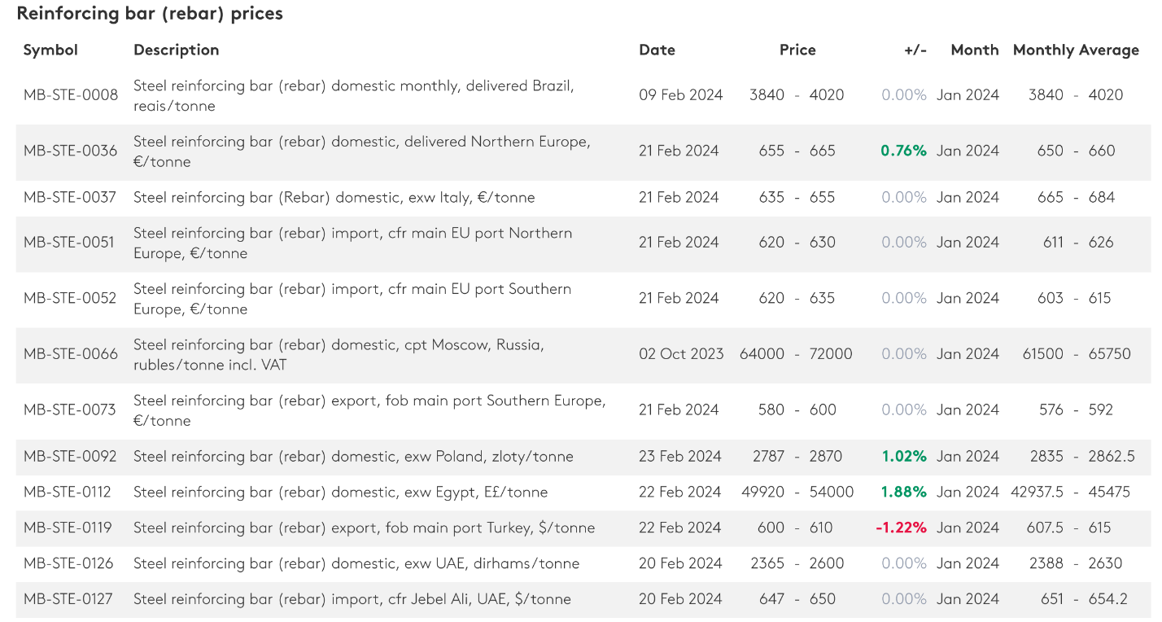Click the Date column header
The width and height of the screenshot is (1162, 622).
click(657, 50)
